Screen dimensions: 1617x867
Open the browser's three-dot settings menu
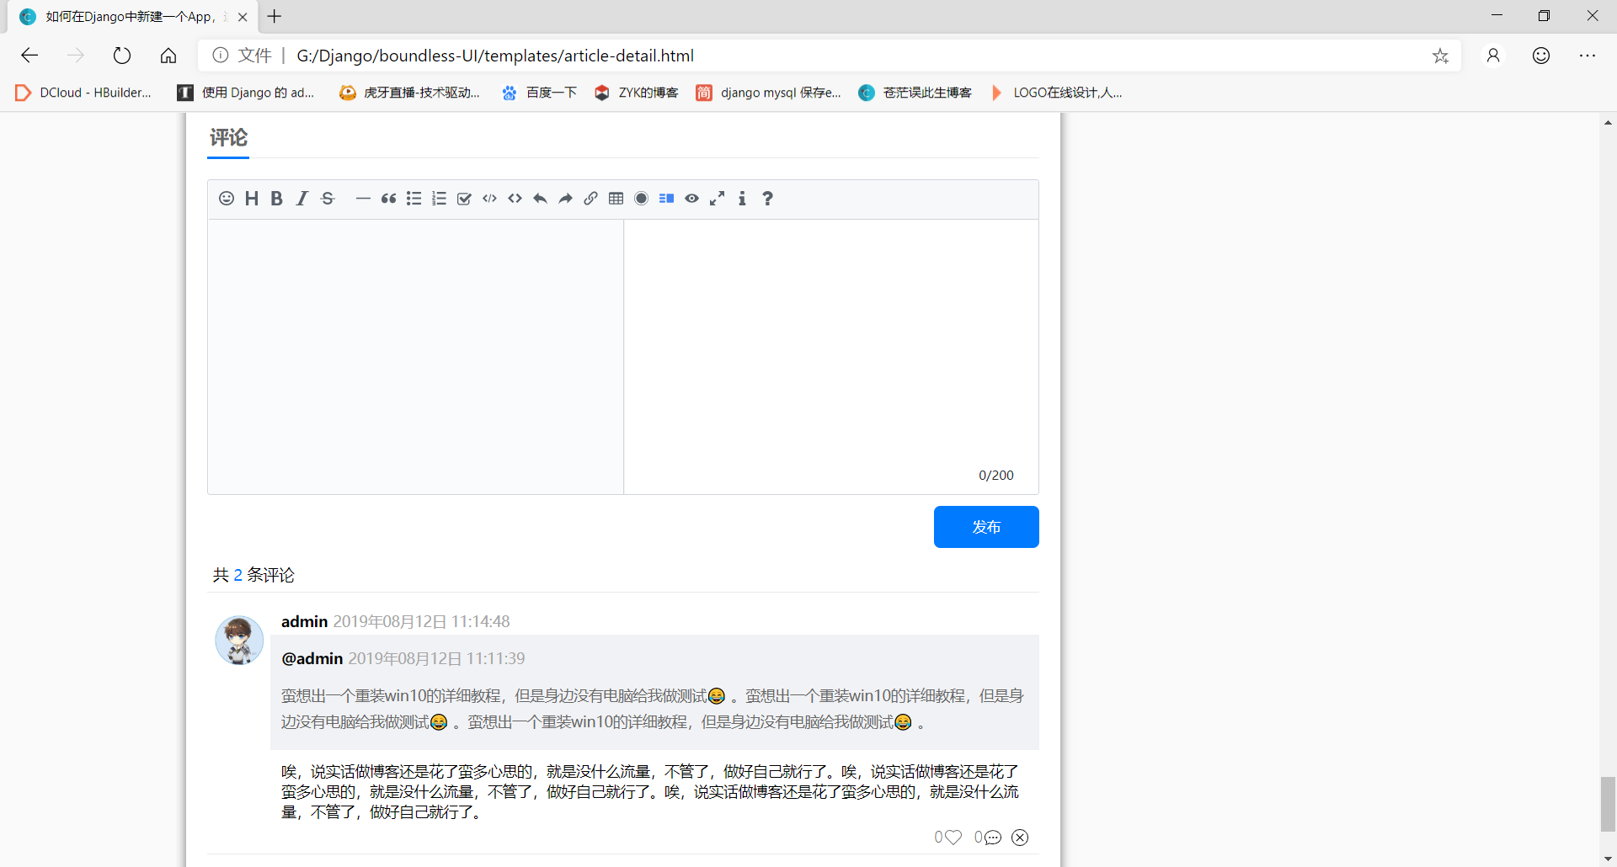coord(1587,56)
